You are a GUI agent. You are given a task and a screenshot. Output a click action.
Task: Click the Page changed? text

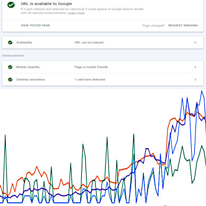click(x=153, y=25)
